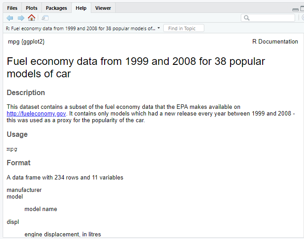Click 'engine displacement, in litres' text

[63, 235]
